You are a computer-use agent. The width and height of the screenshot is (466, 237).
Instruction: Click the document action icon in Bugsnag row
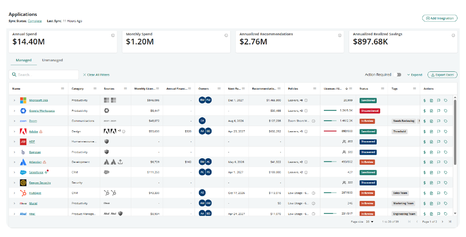pyautogui.click(x=431, y=152)
